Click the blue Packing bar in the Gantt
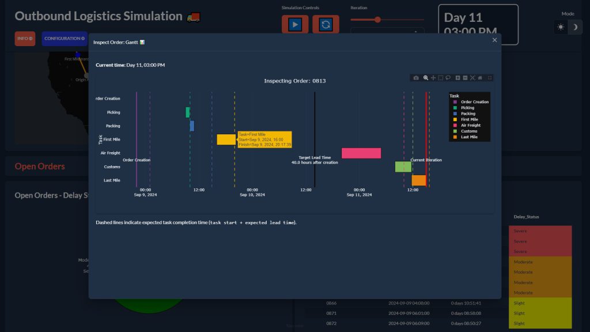The width and height of the screenshot is (590, 332). (192, 126)
